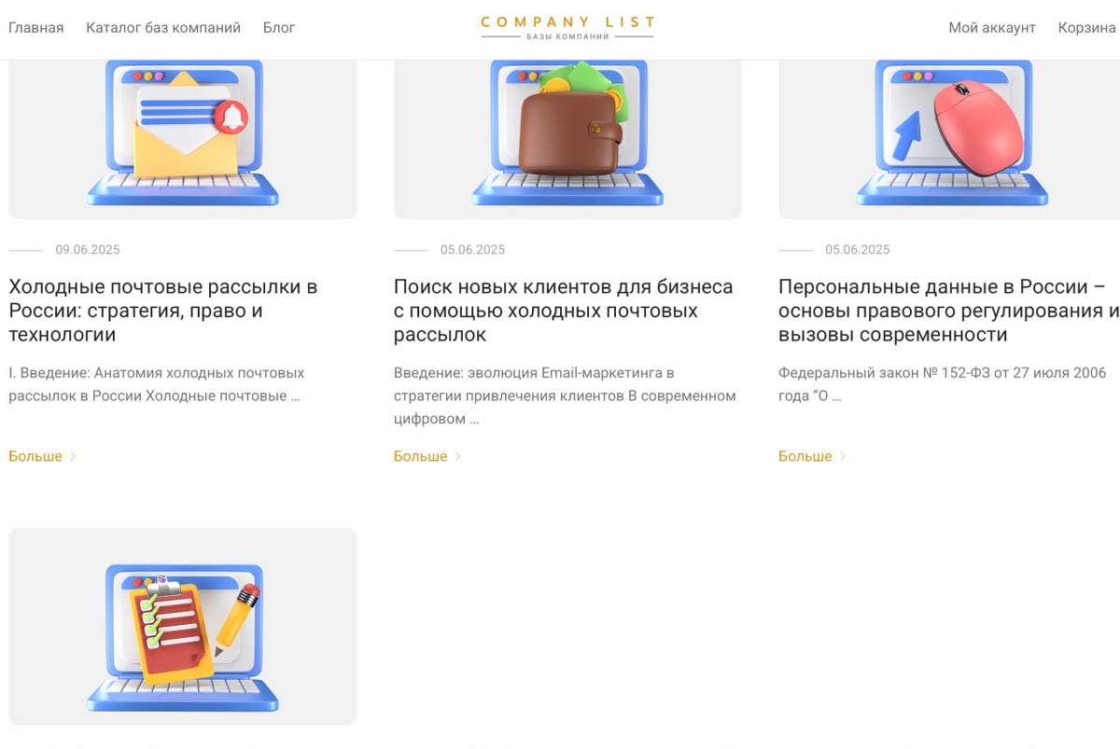
Task: Click Больше under the cold mailing strategy article
Action: pos(35,456)
